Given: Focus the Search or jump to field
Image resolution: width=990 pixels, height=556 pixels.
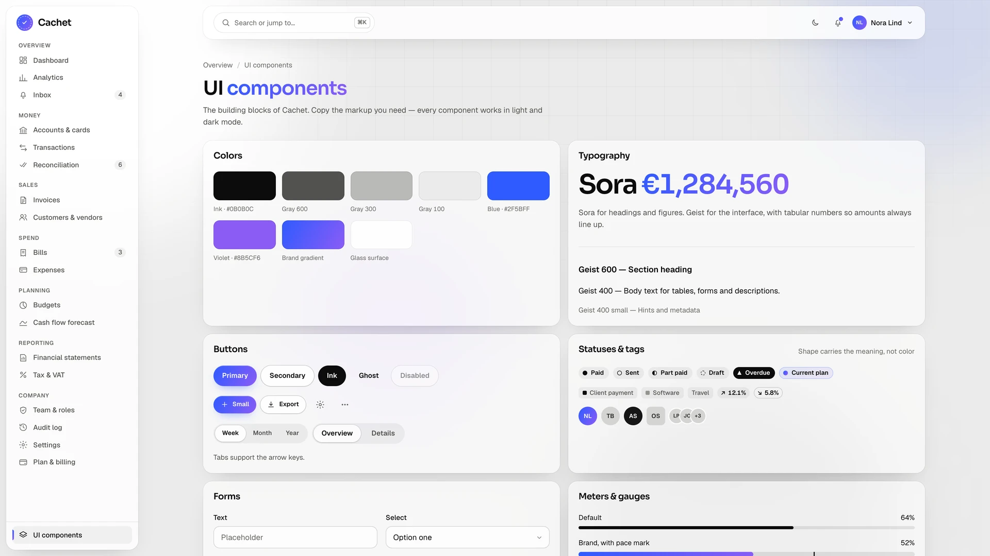Looking at the screenshot, I should pyautogui.click(x=294, y=23).
